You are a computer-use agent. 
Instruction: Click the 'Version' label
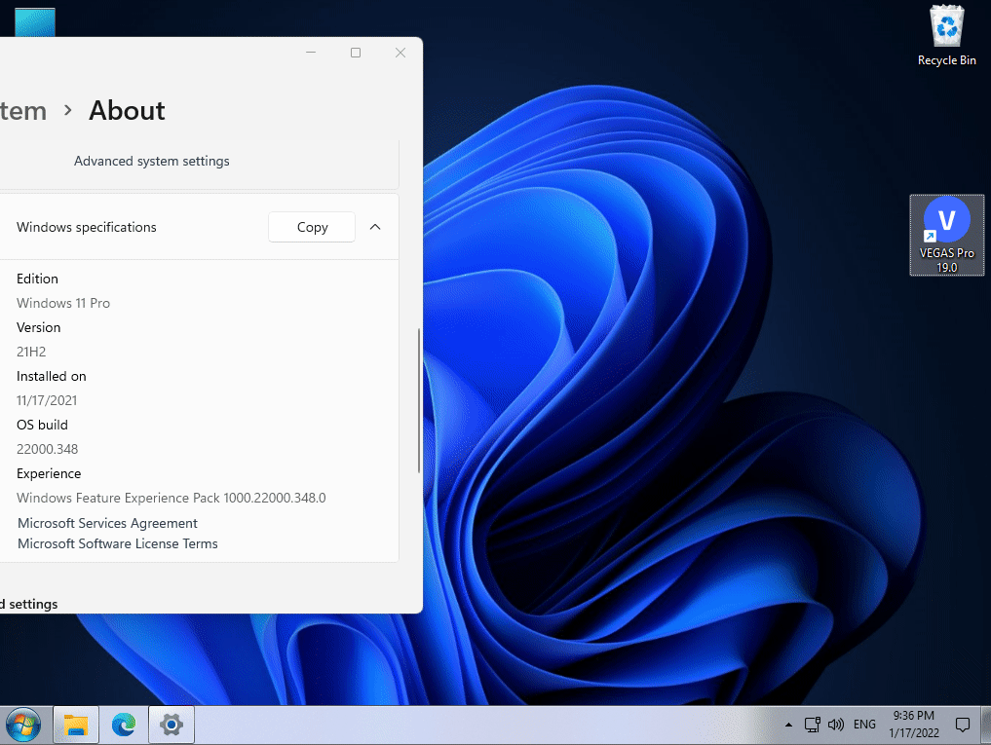pos(39,327)
